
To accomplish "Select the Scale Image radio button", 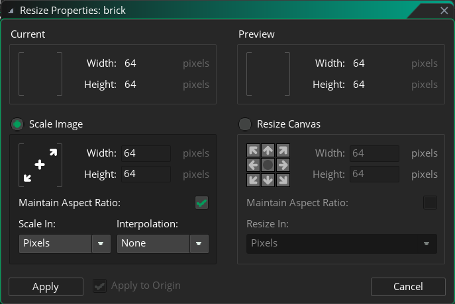I will pos(18,124).
